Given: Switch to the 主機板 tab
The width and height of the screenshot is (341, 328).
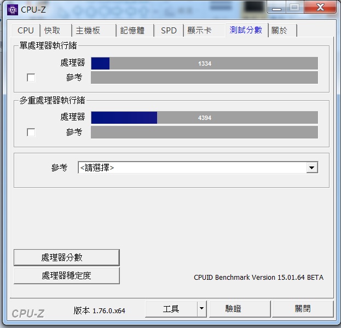Looking at the screenshot, I should 94,31.
